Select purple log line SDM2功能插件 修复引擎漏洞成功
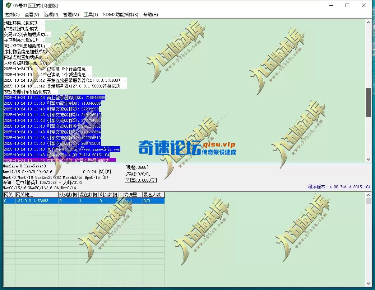Viewport: 375px width, 290px height. (60, 160)
